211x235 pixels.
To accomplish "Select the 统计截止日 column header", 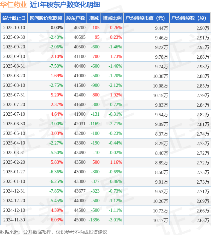I will [x=14, y=18].
